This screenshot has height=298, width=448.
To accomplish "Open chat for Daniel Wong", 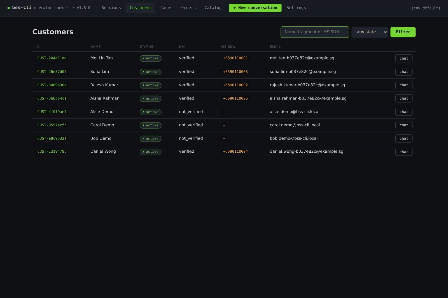I will [x=404, y=152].
